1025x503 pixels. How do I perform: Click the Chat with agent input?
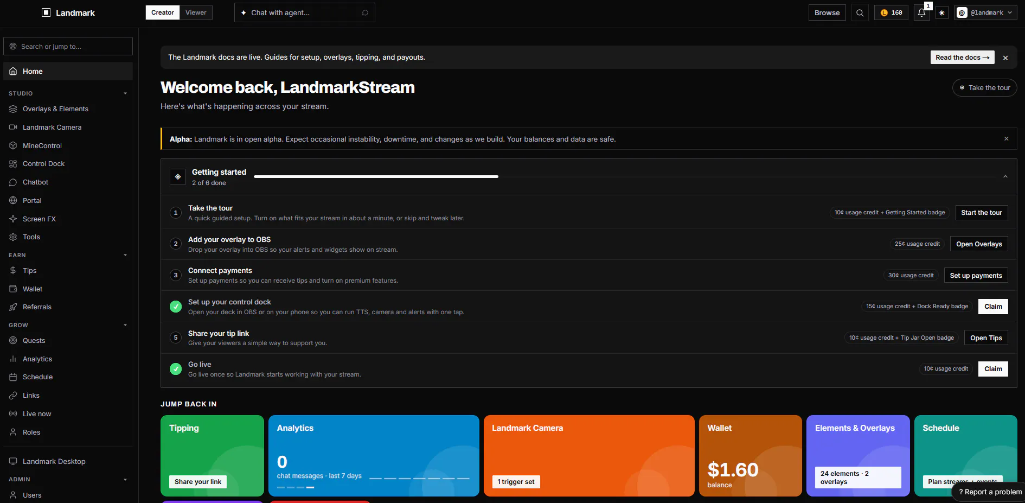pyautogui.click(x=304, y=12)
